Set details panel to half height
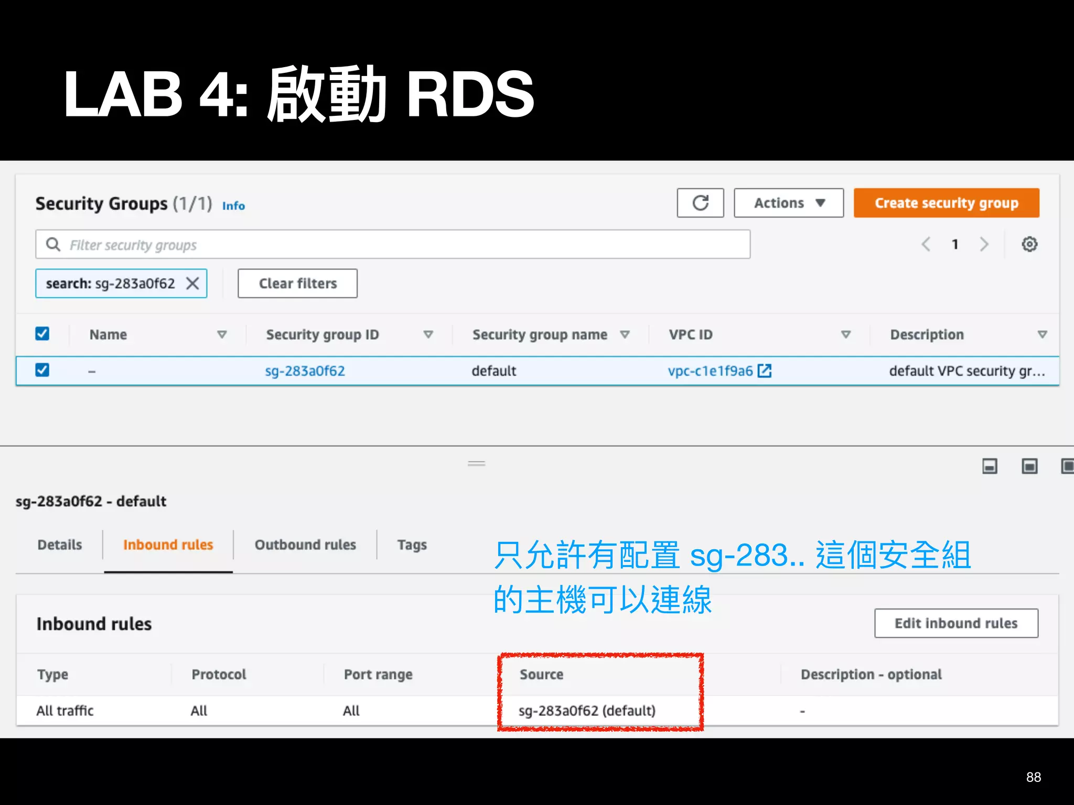 coord(1029,466)
